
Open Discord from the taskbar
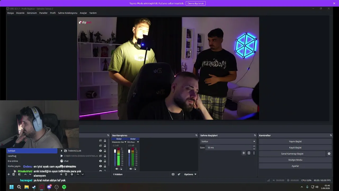(49, 187)
